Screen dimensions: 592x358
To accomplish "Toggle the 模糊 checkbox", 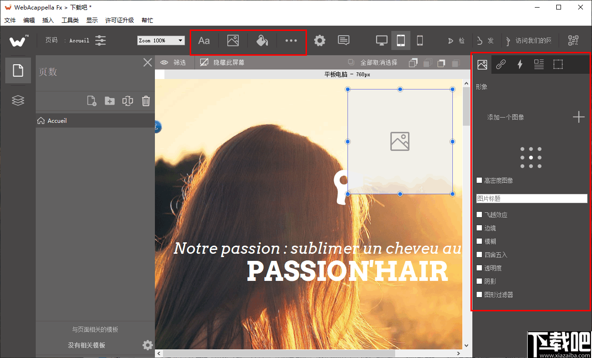I will click(x=480, y=241).
